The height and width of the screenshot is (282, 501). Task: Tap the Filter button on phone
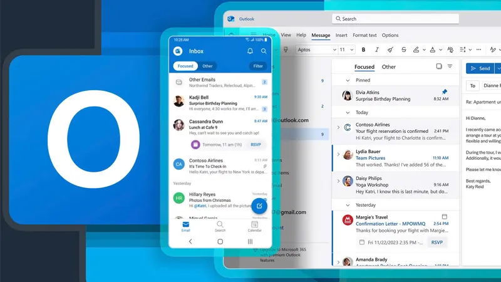[x=258, y=66]
